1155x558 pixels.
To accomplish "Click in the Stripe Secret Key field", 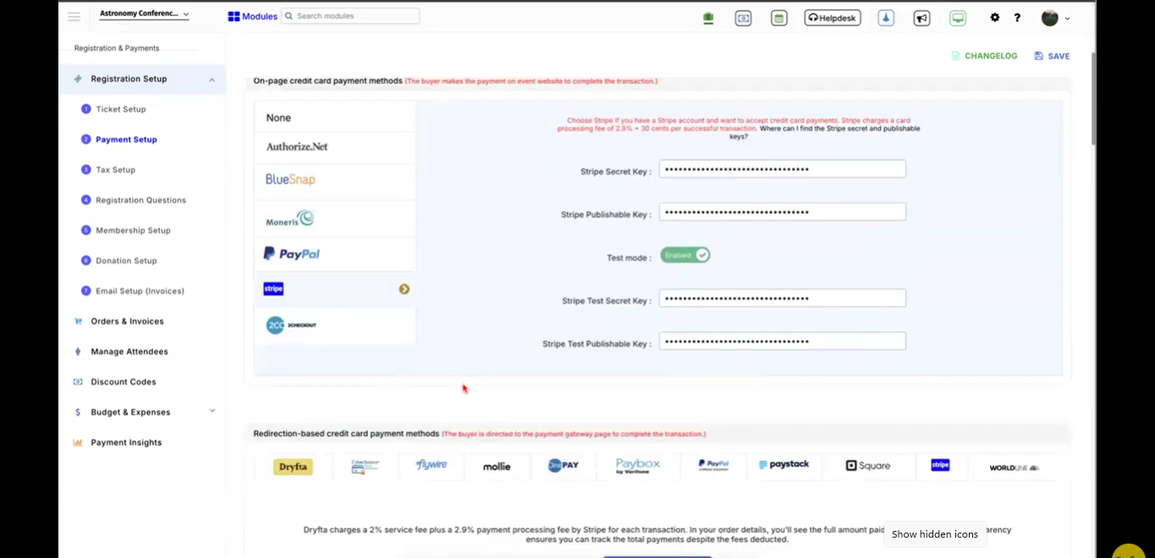I will tap(781, 169).
